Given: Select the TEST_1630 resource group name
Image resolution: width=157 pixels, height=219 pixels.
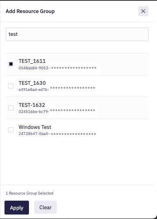Looking at the screenshot, I should pos(32,83).
